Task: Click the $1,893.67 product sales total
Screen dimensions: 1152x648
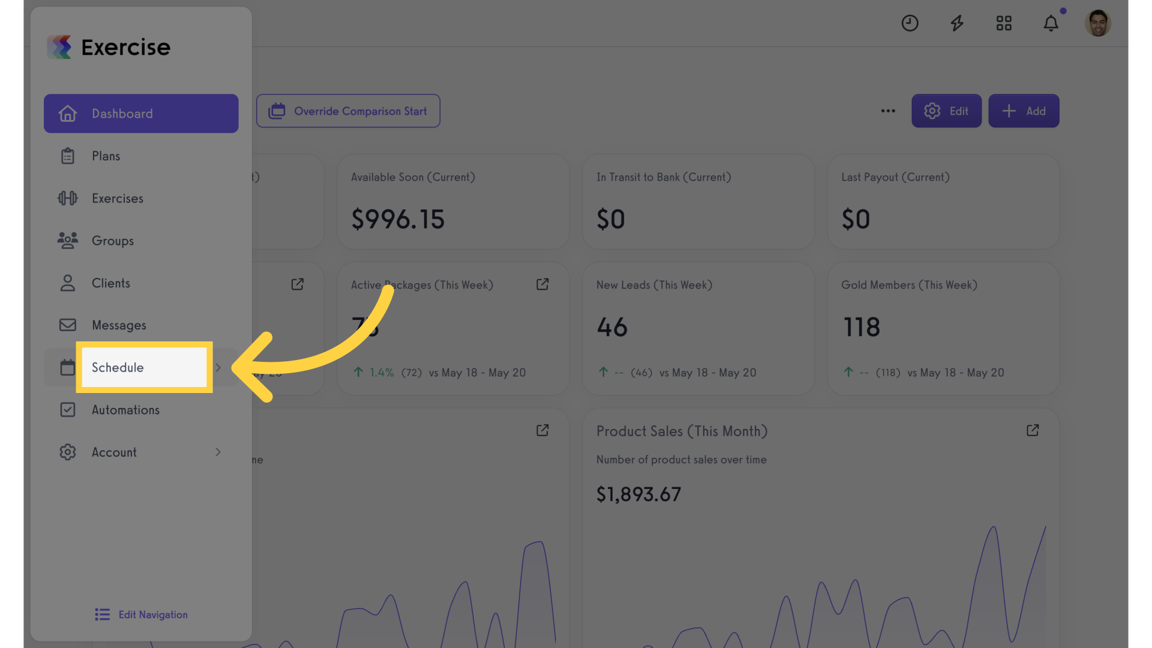Action: click(x=638, y=494)
